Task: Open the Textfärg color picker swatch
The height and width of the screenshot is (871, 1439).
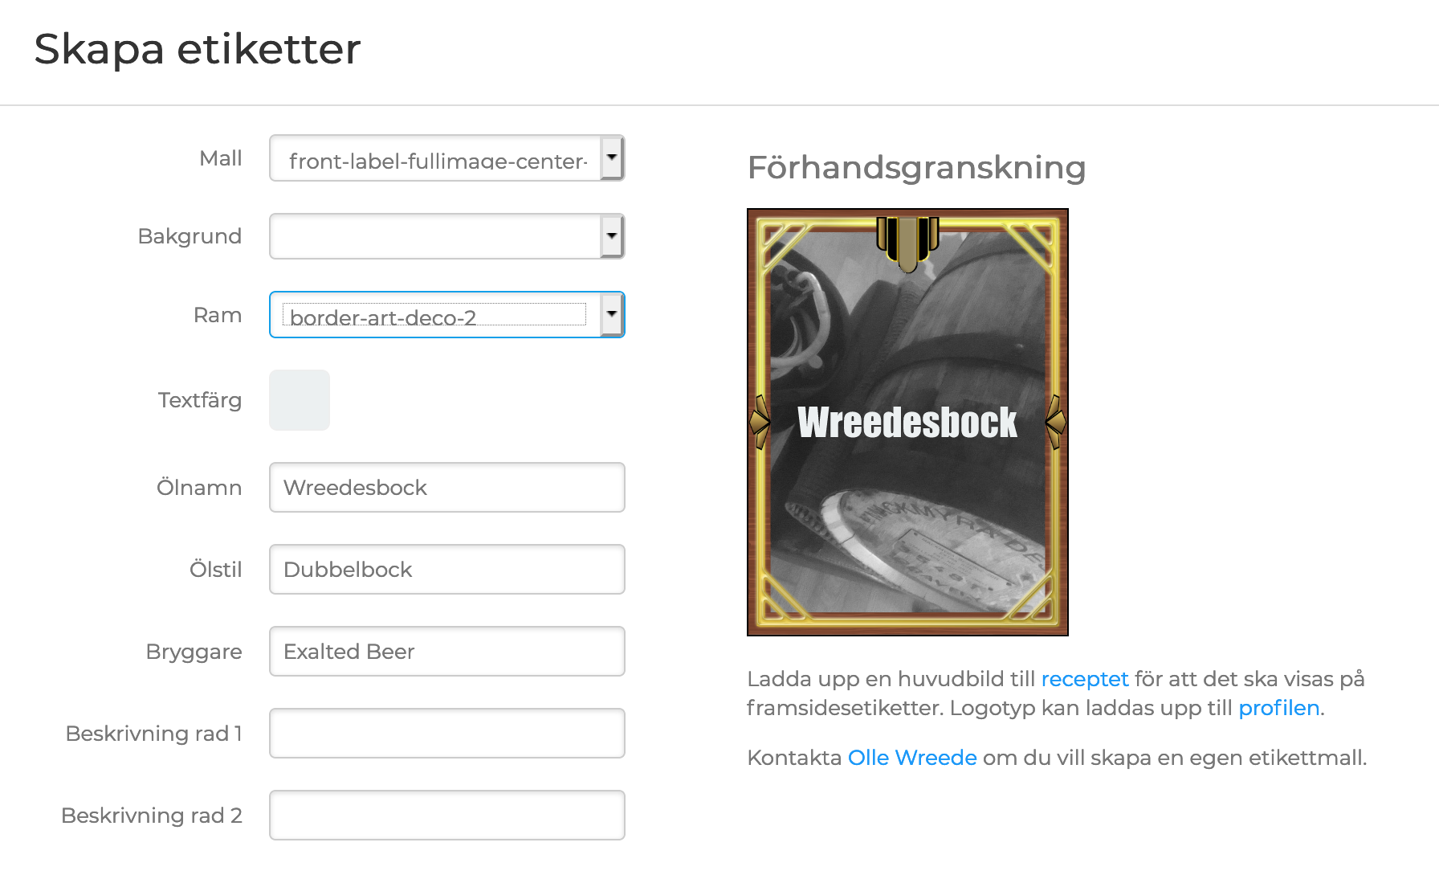Action: click(300, 400)
